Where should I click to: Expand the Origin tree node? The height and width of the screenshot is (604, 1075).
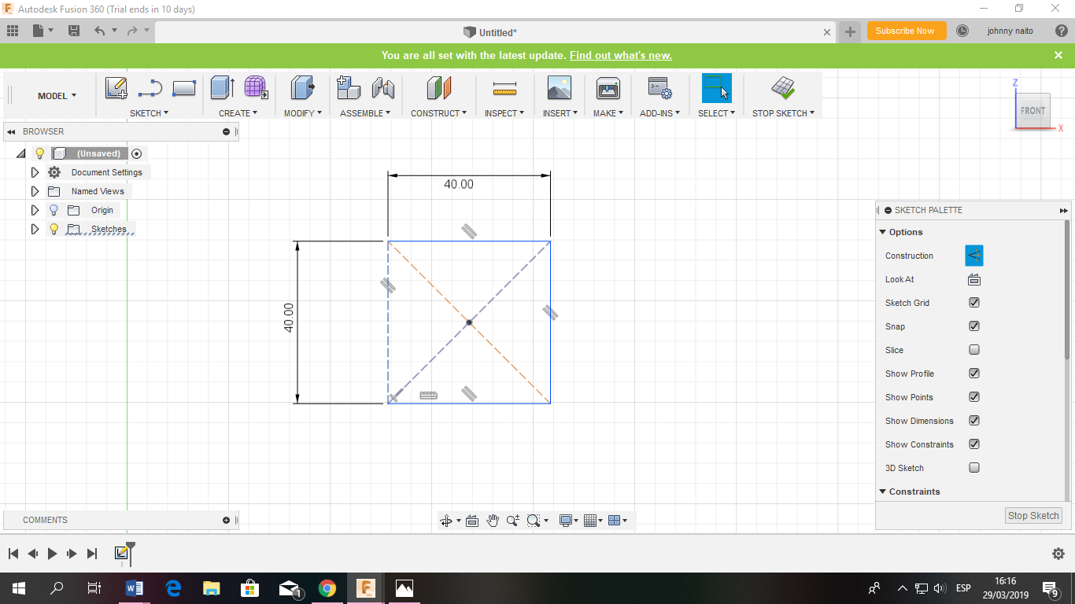pos(35,210)
